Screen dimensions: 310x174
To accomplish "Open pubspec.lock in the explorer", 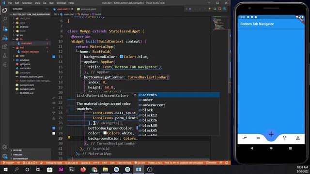I will tap(27, 85).
